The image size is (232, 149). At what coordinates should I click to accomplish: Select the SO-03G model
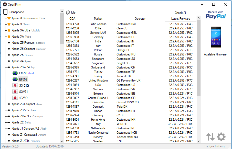click(x=24, y=86)
